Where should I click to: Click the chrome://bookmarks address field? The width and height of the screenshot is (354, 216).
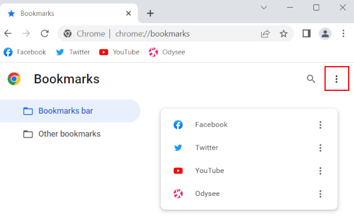[x=152, y=34]
